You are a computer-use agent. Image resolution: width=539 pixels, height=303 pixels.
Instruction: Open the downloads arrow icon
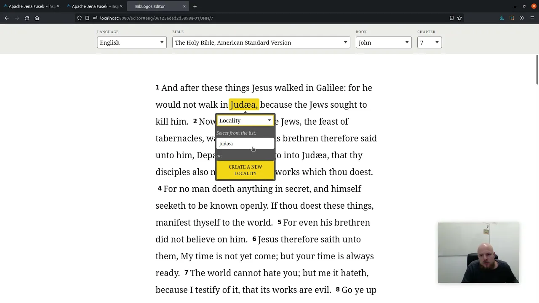coord(502,18)
